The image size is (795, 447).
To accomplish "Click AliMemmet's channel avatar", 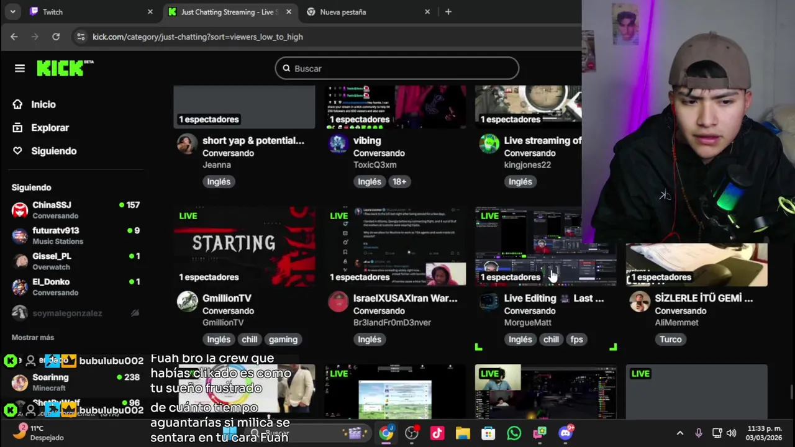I will click(x=639, y=301).
